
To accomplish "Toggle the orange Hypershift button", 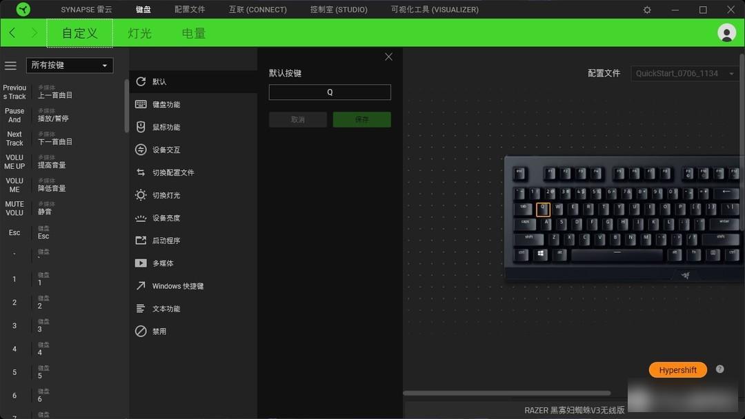I will pyautogui.click(x=678, y=369).
